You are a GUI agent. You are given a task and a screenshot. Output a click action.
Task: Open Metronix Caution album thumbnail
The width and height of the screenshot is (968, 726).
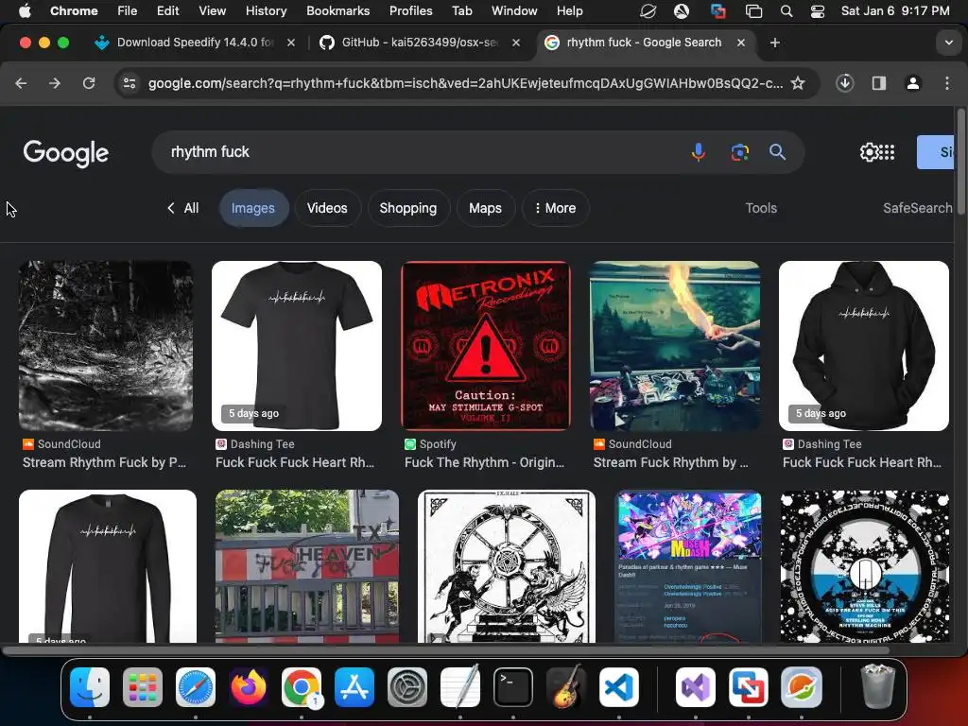click(x=485, y=346)
